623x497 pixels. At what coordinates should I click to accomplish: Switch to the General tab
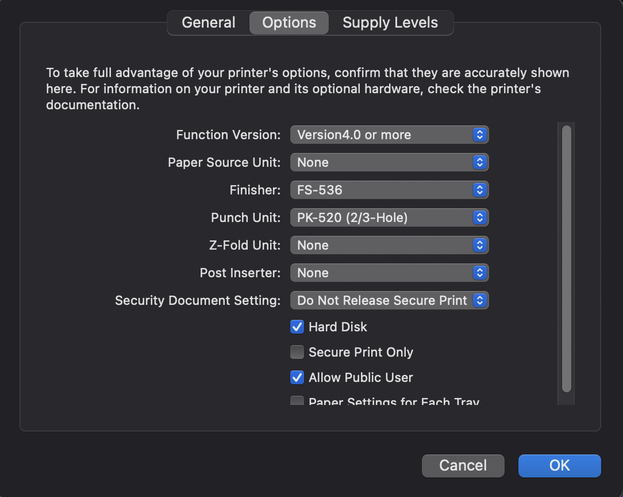[x=208, y=23]
